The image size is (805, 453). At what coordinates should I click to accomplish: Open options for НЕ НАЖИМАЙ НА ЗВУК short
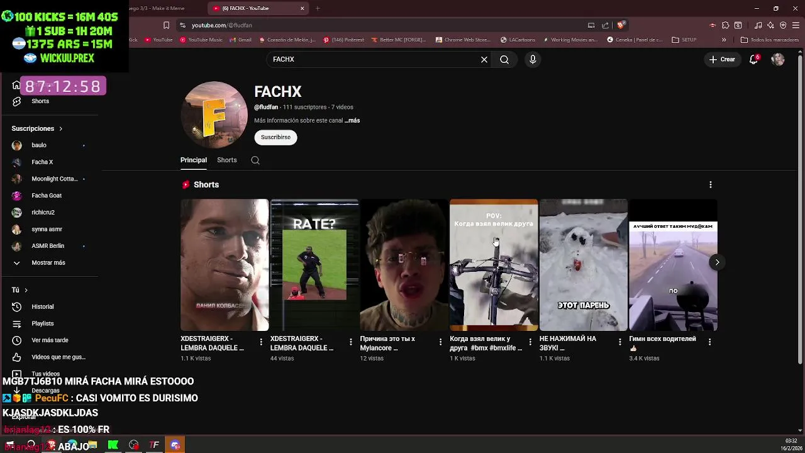[619, 342]
